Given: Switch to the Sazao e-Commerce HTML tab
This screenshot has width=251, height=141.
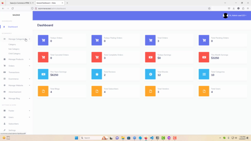Looking at the screenshot, I should 20,3.
